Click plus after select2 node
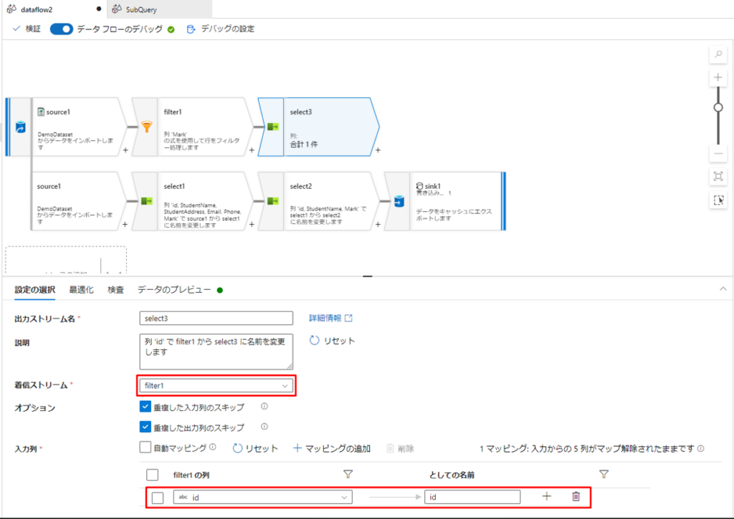Image resolution: width=734 pixels, height=519 pixels. click(x=378, y=225)
